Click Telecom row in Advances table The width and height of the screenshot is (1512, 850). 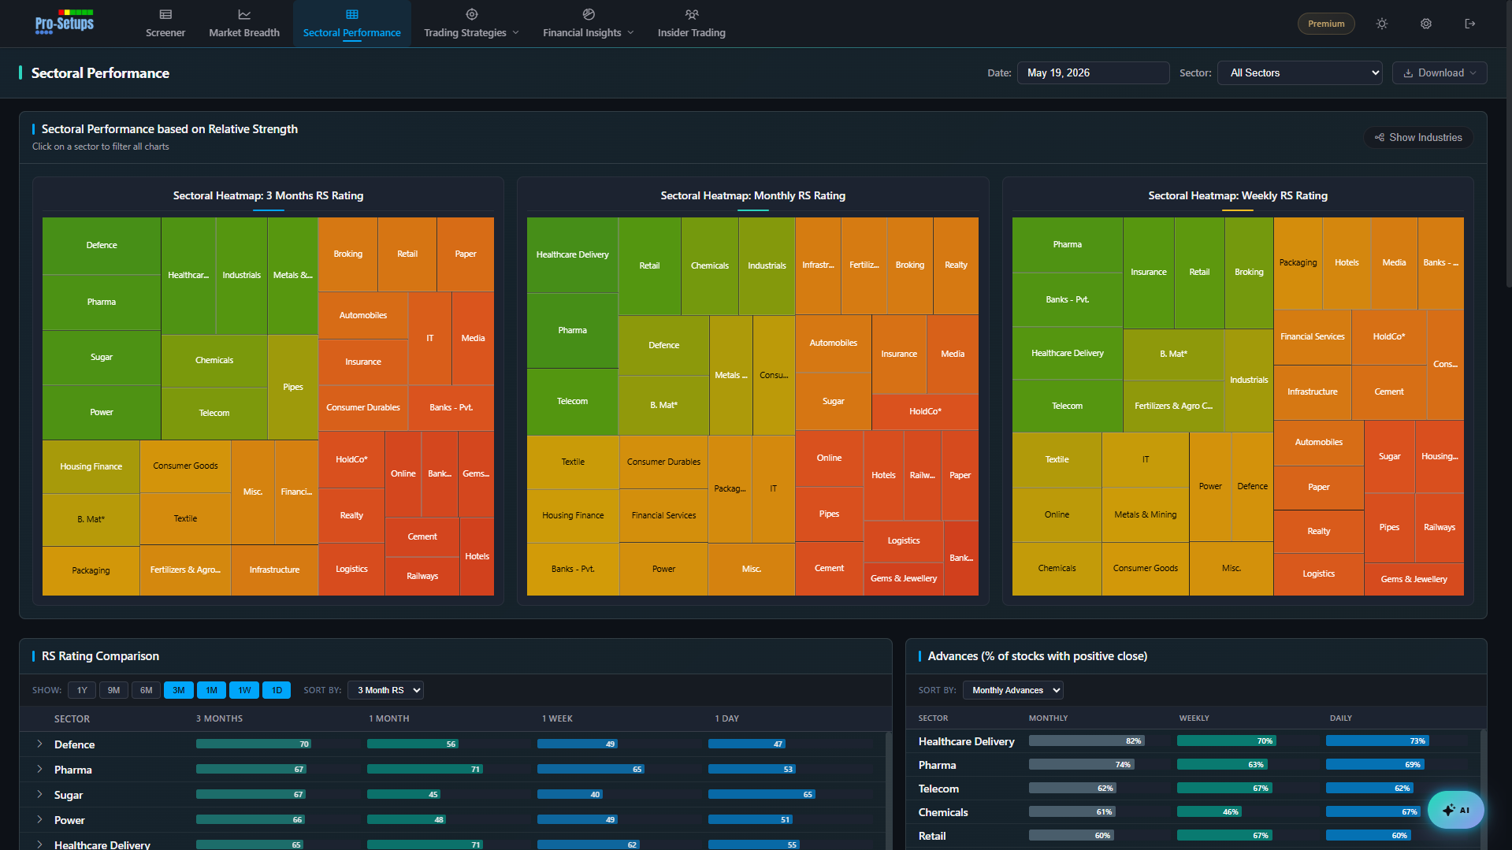click(1193, 789)
